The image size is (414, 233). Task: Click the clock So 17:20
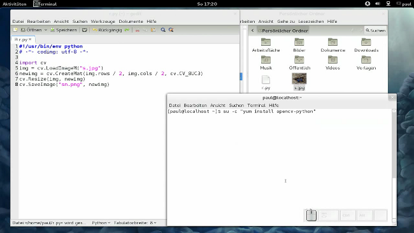coord(207,4)
